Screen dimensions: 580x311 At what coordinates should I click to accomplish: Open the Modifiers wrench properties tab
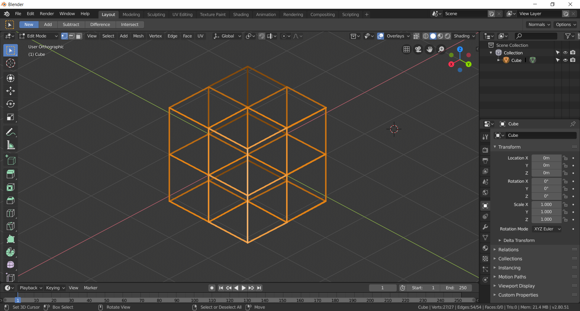click(x=485, y=227)
